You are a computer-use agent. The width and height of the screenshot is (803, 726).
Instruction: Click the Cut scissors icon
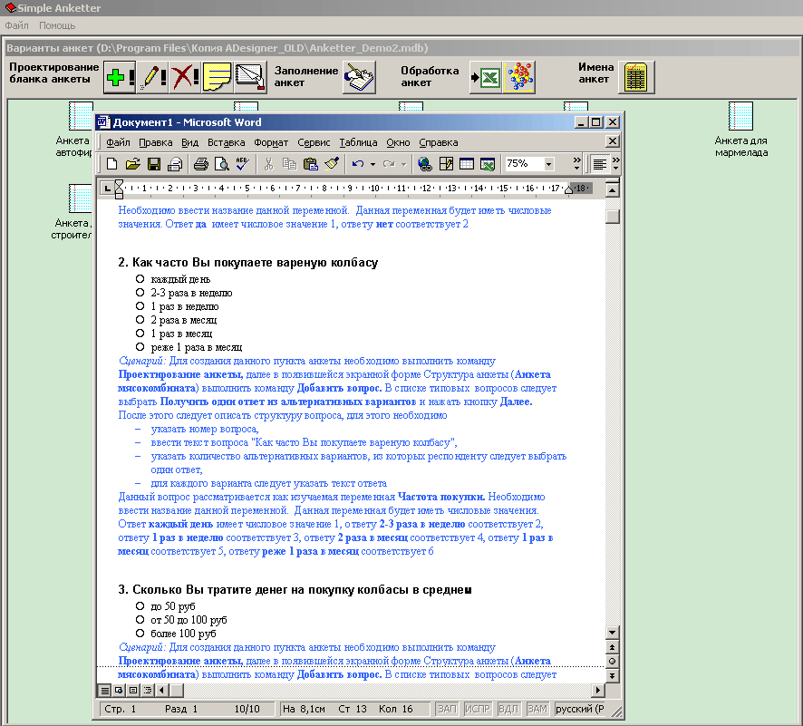268,164
